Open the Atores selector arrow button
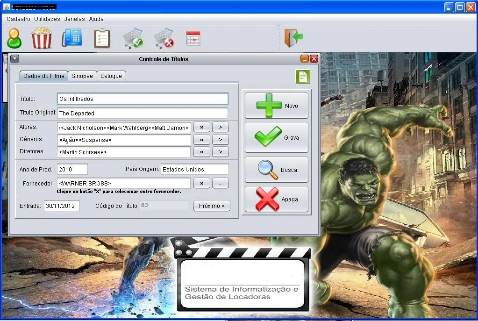 [221, 127]
